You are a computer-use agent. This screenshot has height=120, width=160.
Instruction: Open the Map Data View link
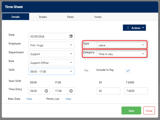pyautogui.click(x=29, y=99)
